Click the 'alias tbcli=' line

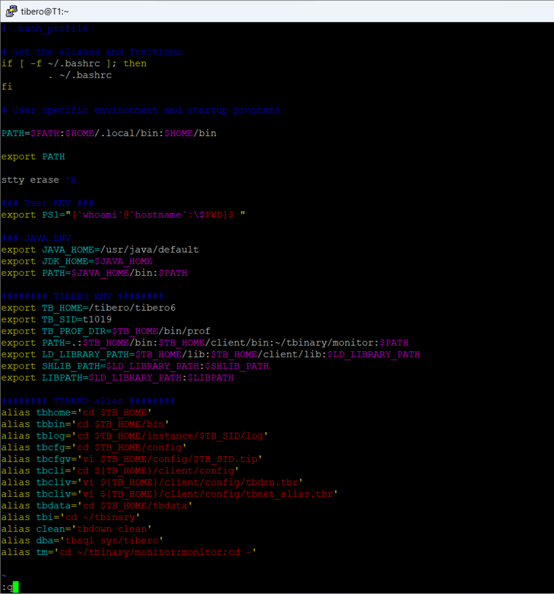(x=120, y=471)
